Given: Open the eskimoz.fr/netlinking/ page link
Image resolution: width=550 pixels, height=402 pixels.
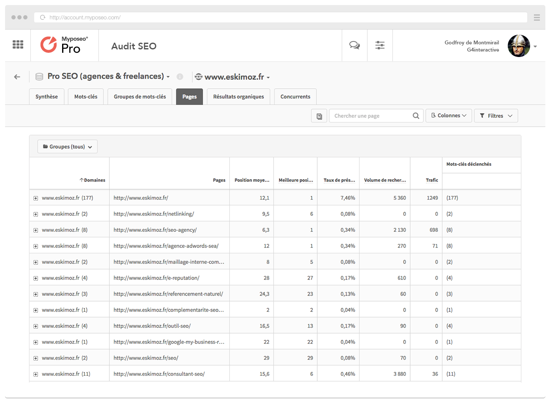Looking at the screenshot, I should click(x=154, y=214).
